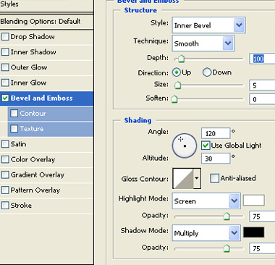
Task: Disable Use Global Light checkbox
Action: [206, 146]
